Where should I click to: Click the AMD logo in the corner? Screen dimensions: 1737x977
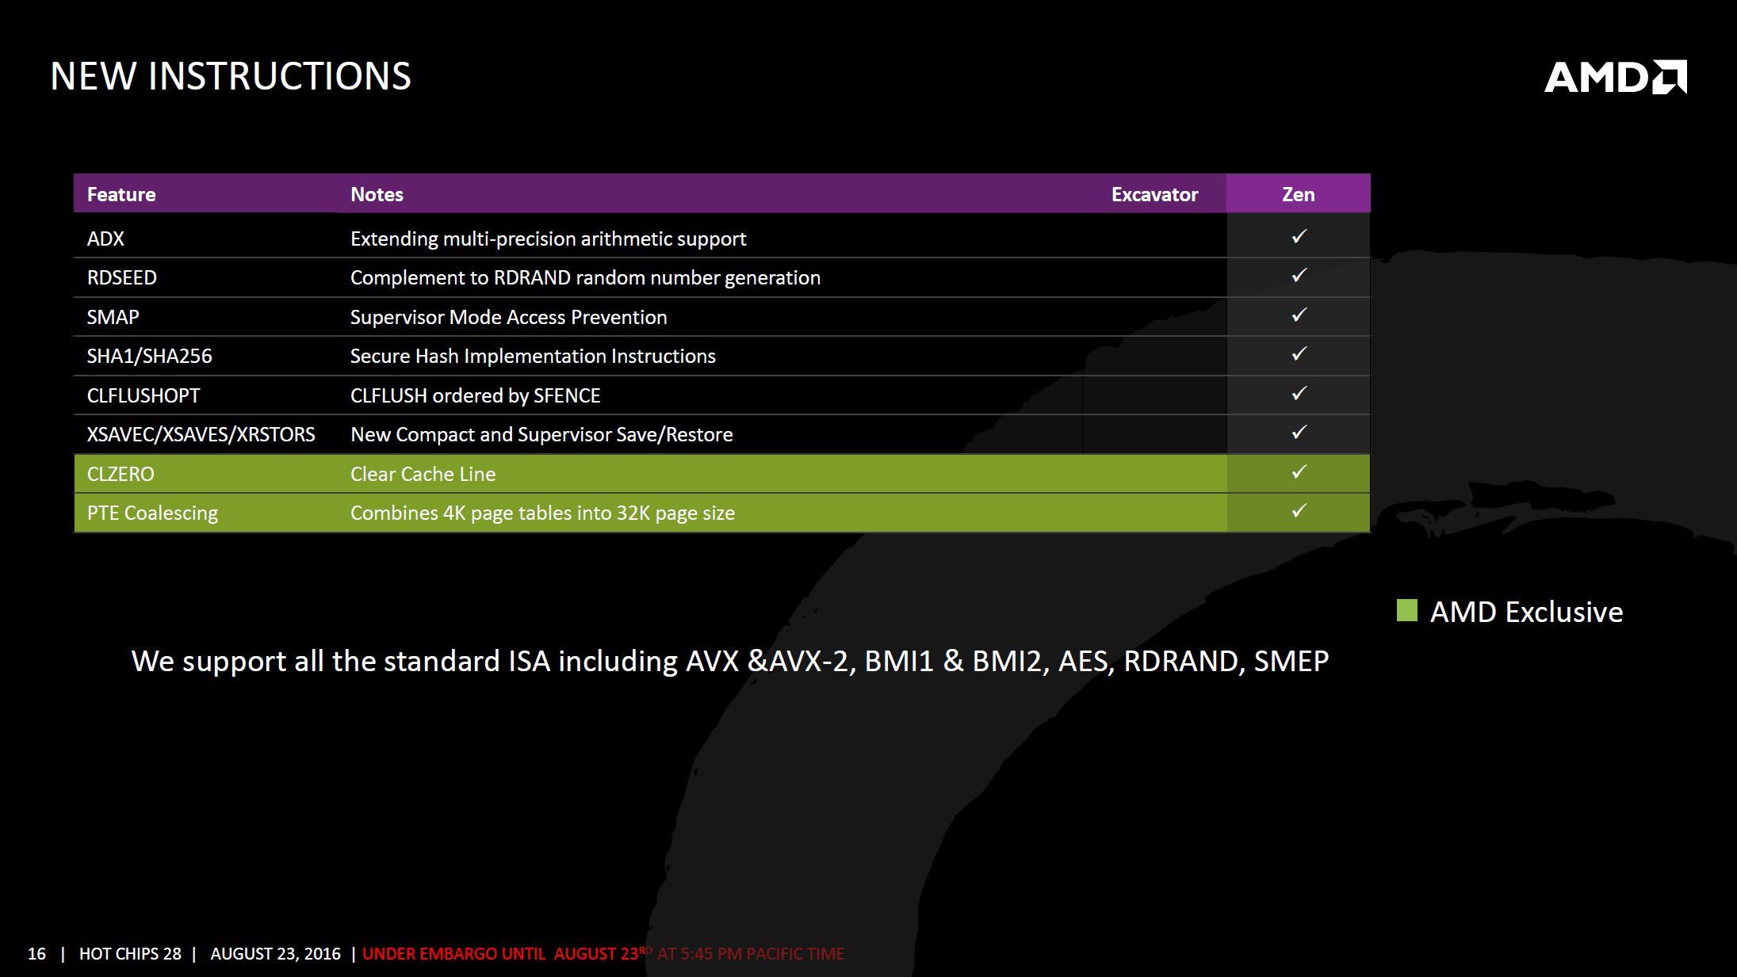click(1615, 77)
